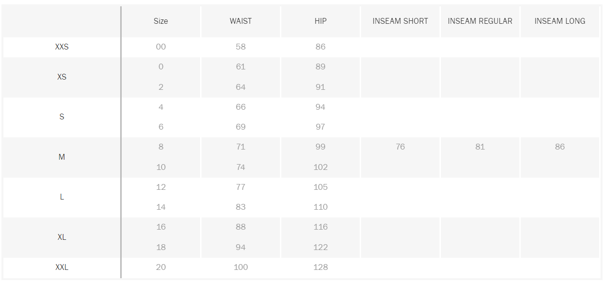Image resolution: width=604 pixels, height=284 pixels.
Task: Click the inseam long value 86
Action: (x=560, y=147)
